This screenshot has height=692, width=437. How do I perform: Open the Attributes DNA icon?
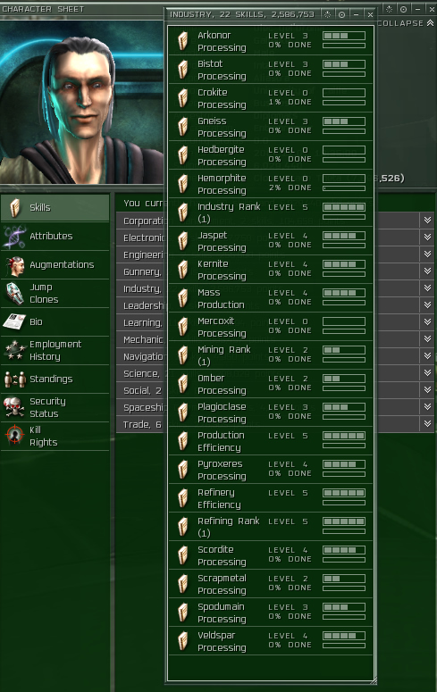point(14,237)
